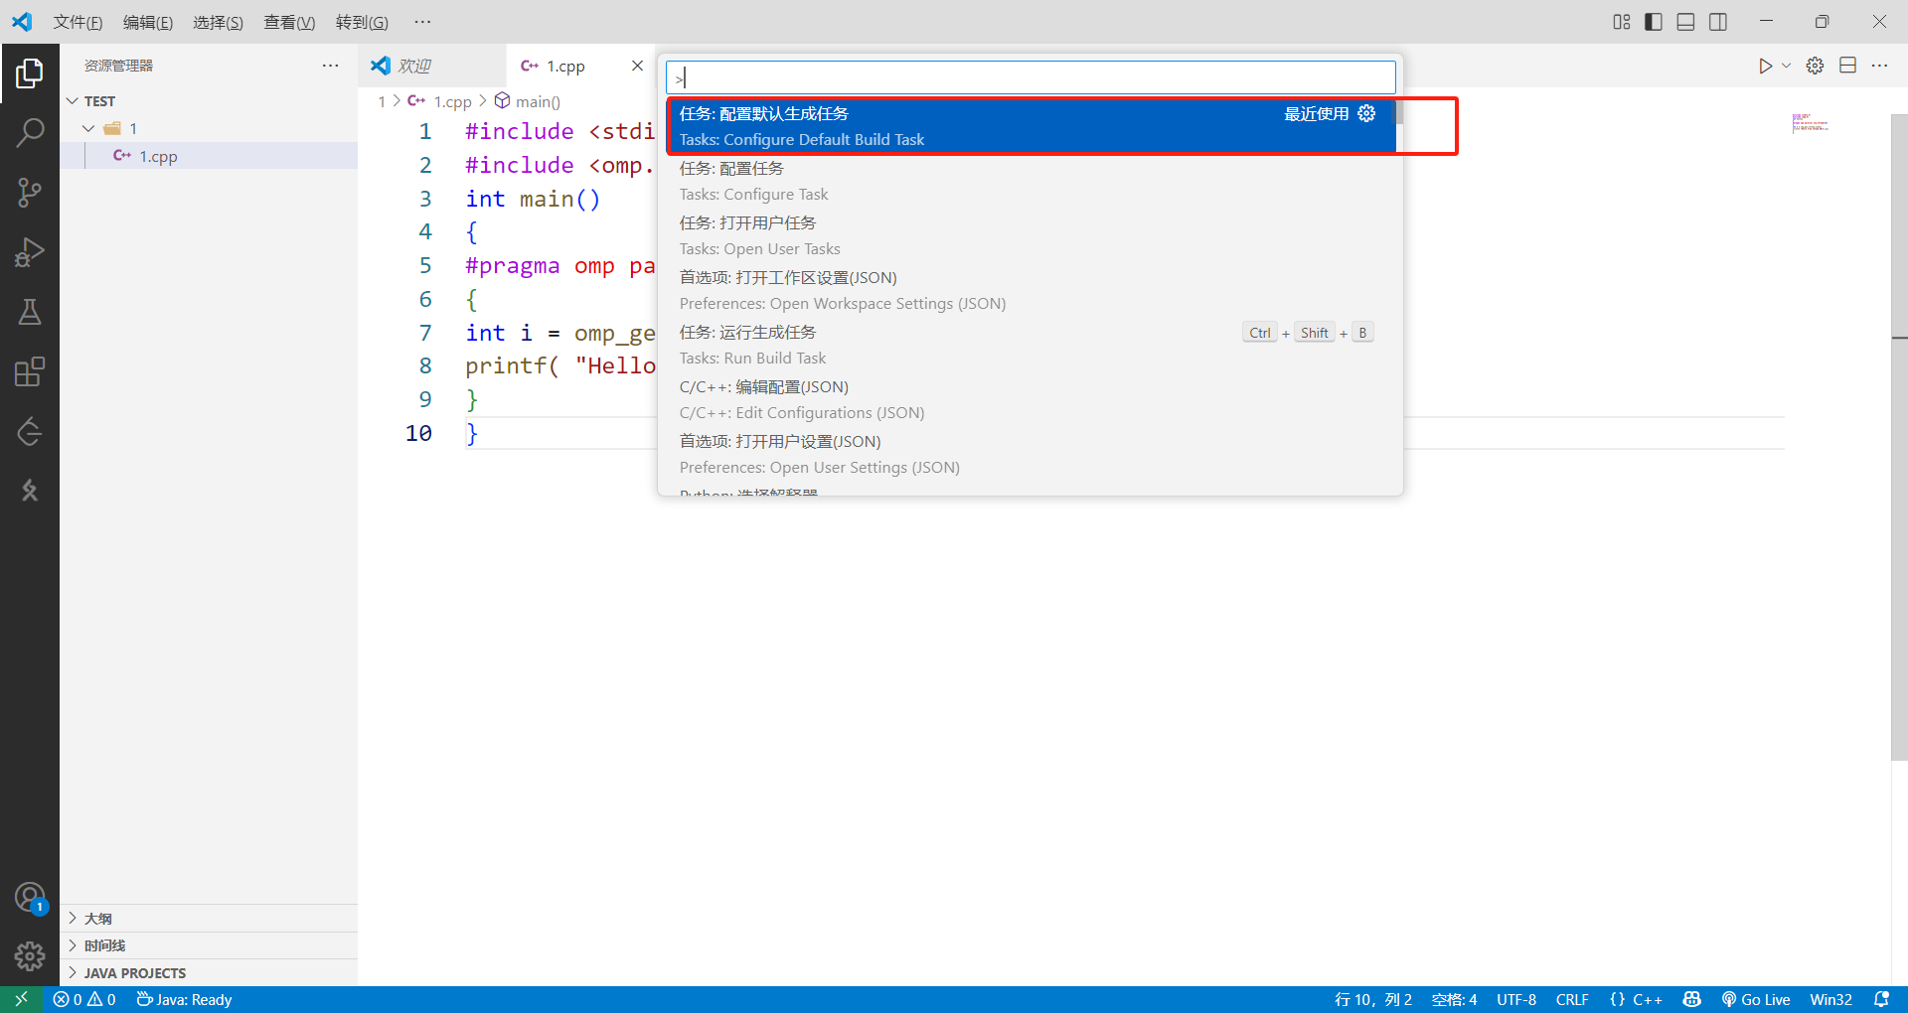1908x1013 pixels.
Task: Run the code with the play button
Action: (x=1766, y=66)
